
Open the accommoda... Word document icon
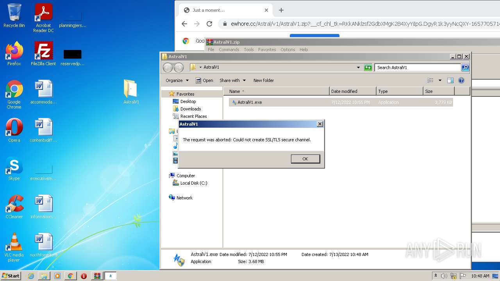tap(43, 92)
